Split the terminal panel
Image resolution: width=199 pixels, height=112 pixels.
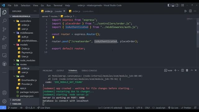point(183,70)
